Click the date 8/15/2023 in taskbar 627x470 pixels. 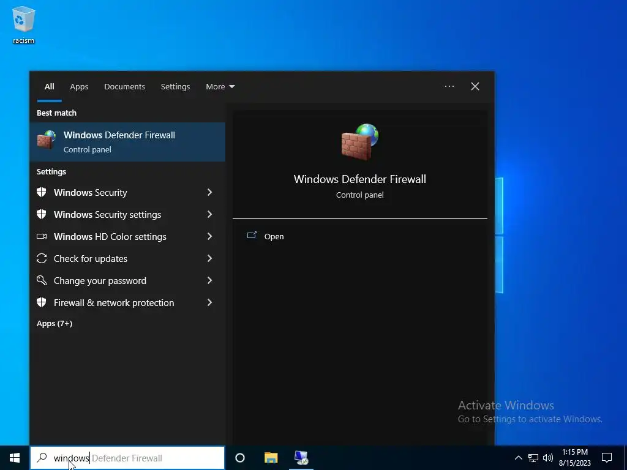(x=574, y=463)
